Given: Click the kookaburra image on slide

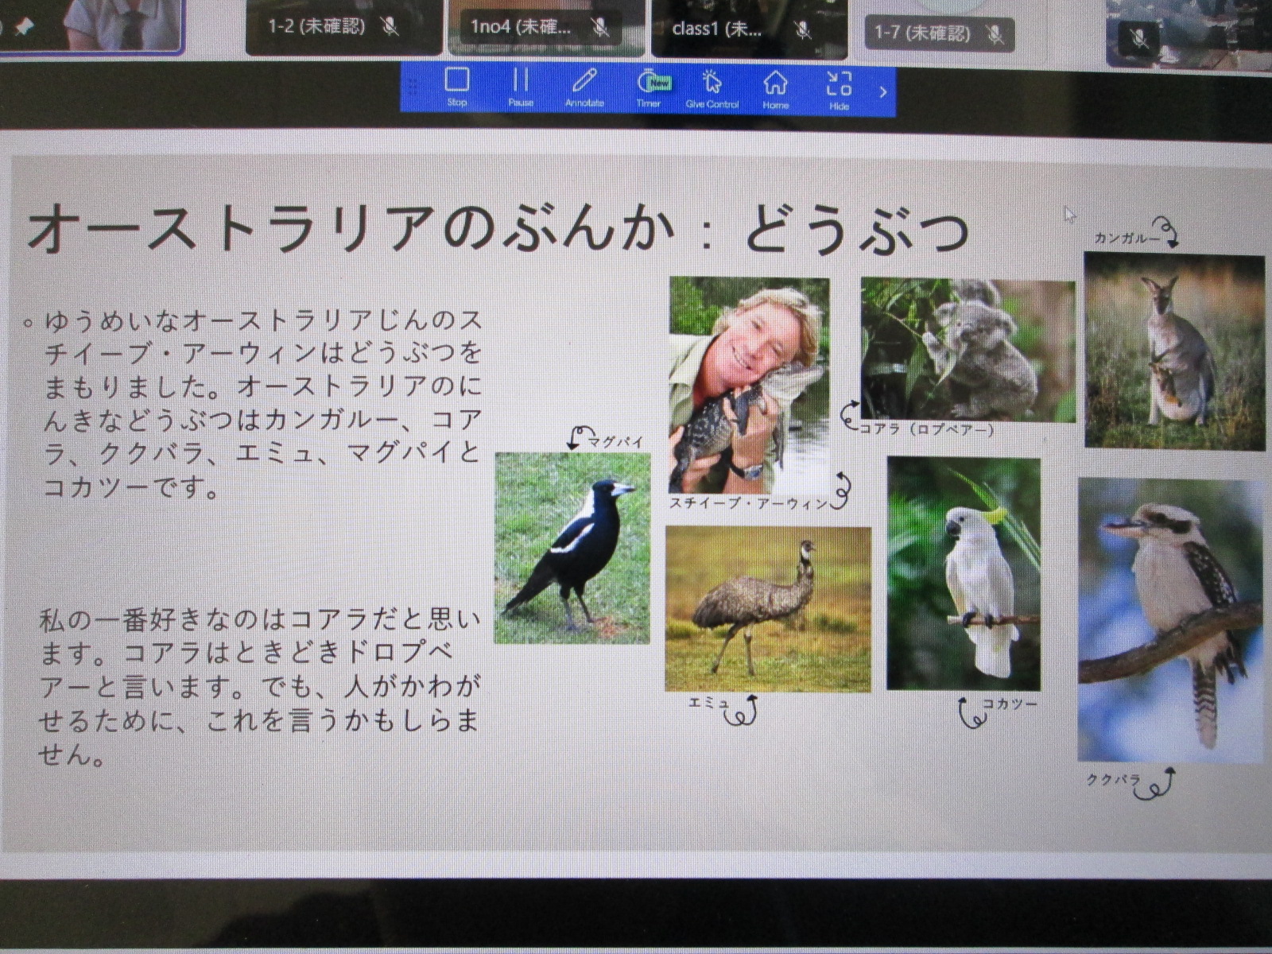Looking at the screenshot, I should (1169, 620).
